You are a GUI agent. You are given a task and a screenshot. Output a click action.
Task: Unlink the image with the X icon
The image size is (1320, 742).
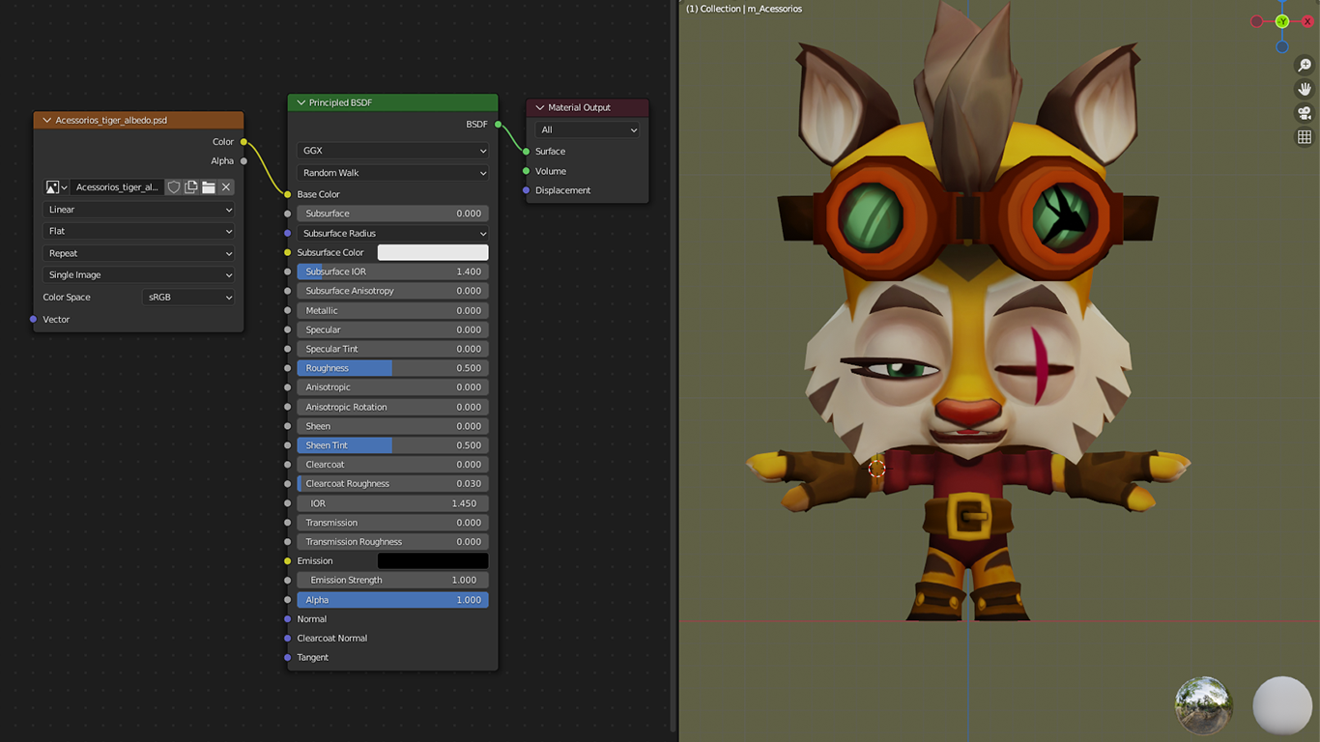click(x=226, y=187)
